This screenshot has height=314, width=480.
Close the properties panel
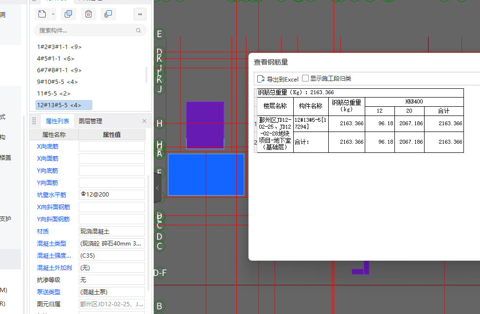point(144,121)
